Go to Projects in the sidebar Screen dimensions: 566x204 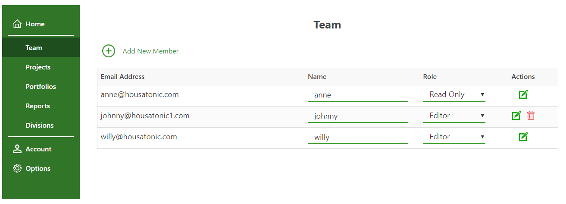click(x=38, y=67)
